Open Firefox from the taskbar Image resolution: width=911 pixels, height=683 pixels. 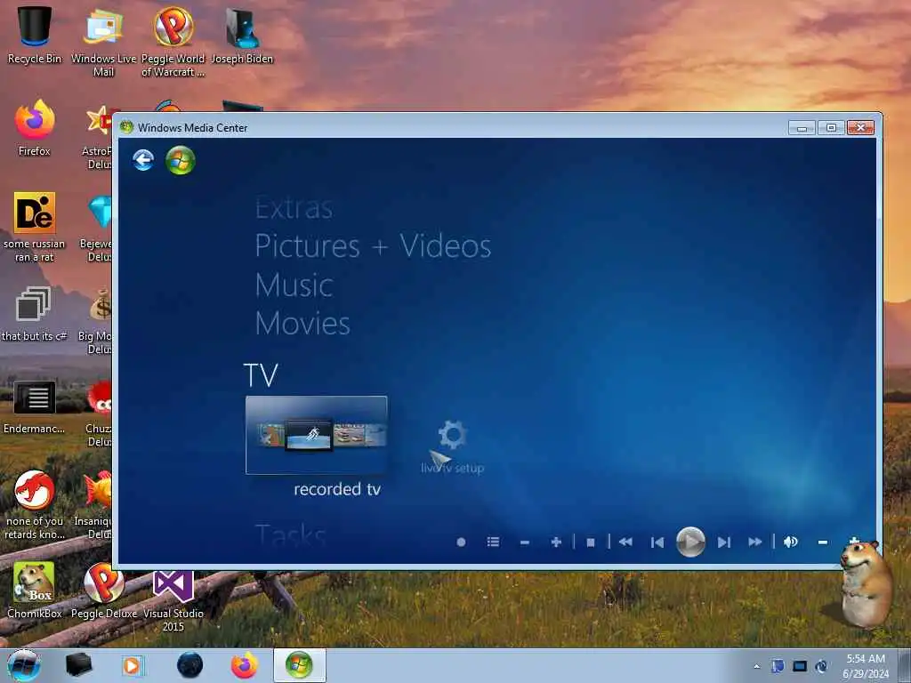[245, 665]
